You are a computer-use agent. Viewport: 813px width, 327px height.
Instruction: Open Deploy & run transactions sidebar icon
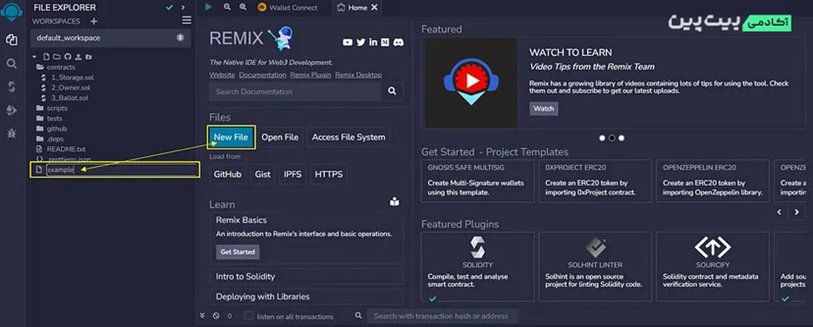click(x=11, y=110)
